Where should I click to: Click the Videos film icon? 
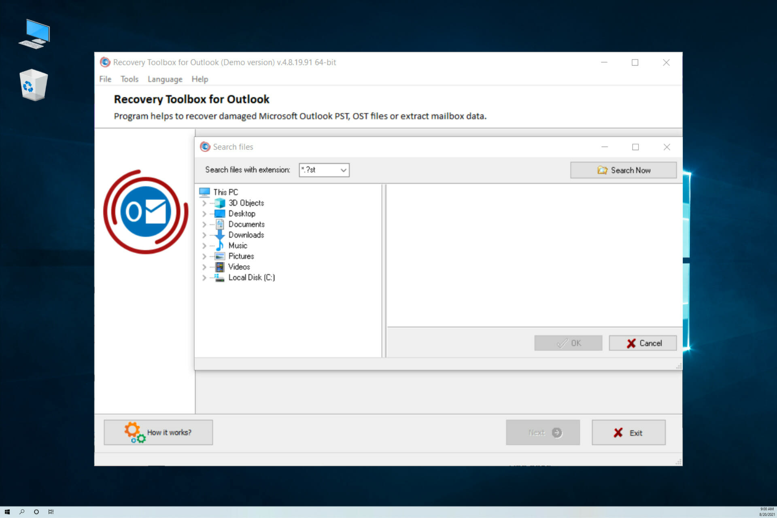click(x=220, y=267)
